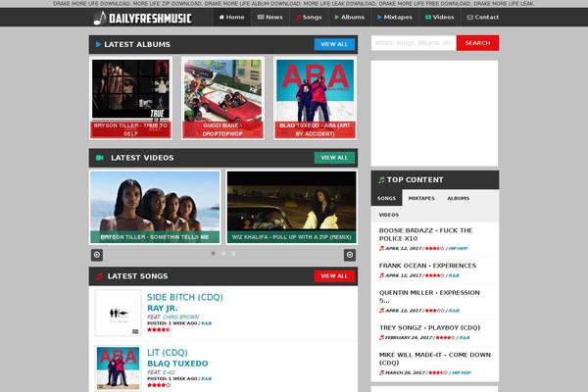
Task: Click R&B genre under Trey Songz
Action: coord(465,337)
